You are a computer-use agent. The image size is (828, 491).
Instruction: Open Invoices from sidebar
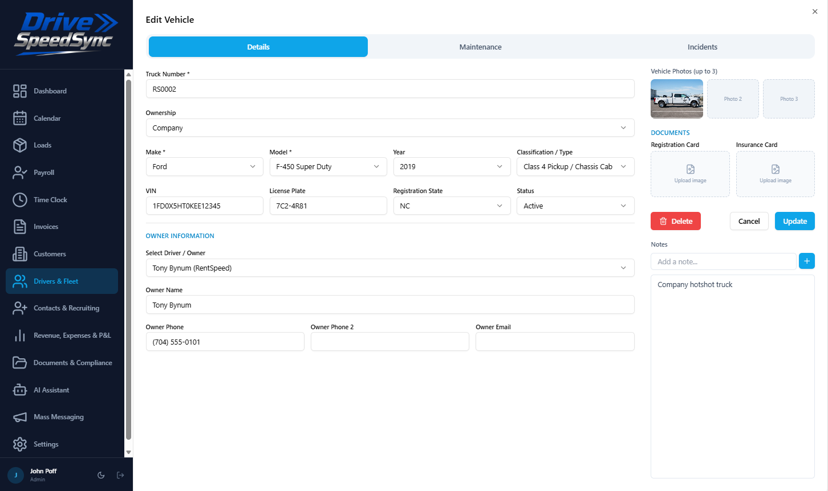pyautogui.click(x=62, y=227)
